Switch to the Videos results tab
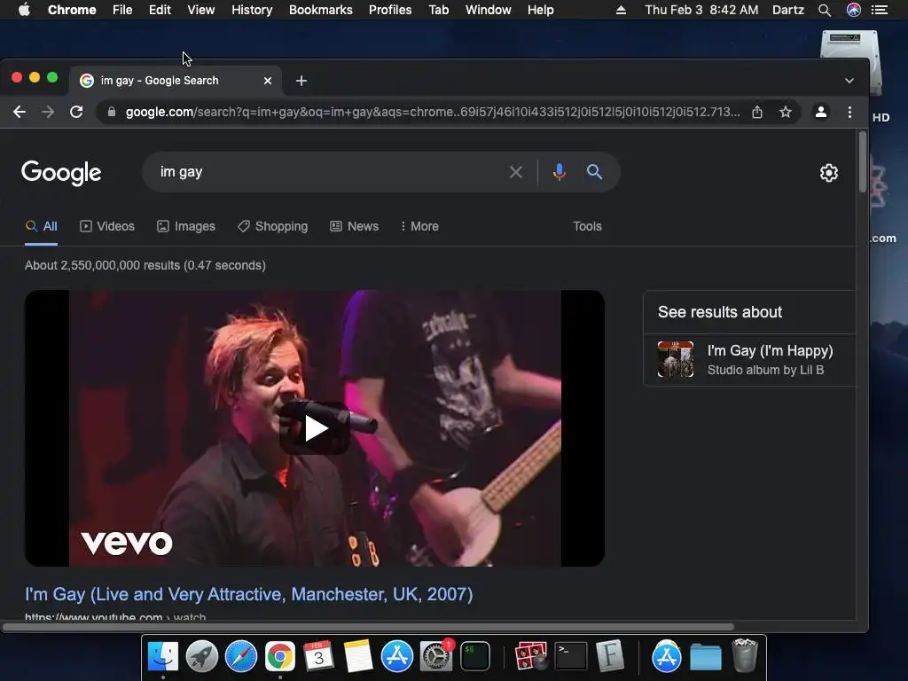This screenshot has height=681, width=908. click(107, 226)
